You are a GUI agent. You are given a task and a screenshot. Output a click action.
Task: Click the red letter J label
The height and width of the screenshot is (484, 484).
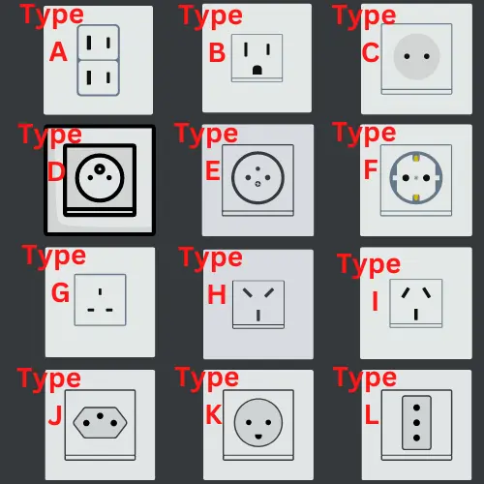coord(55,415)
